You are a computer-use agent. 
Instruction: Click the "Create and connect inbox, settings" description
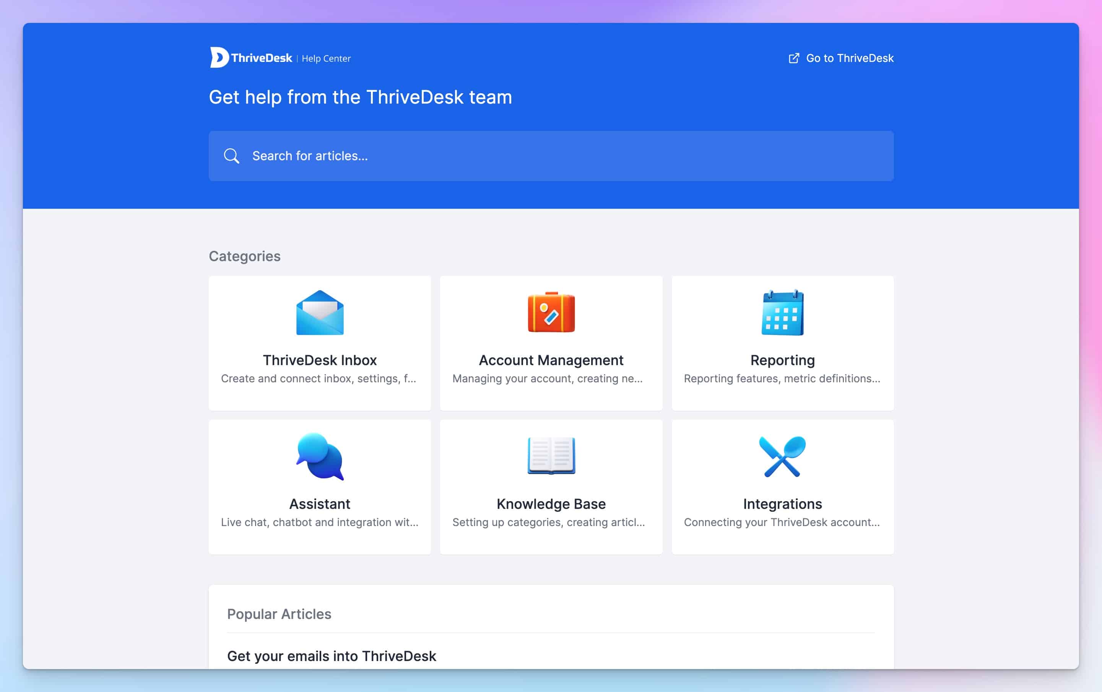click(319, 378)
